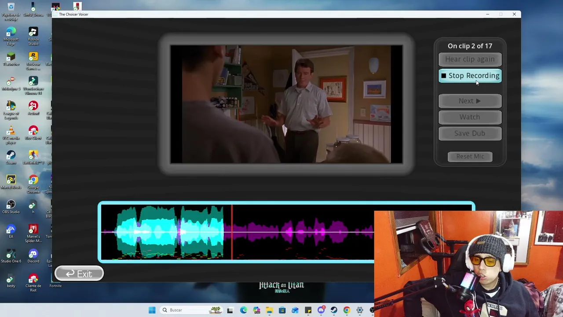This screenshot has width=563, height=317.
Task: Open Microsoft Edge from the taskbar
Action: click(243, 310)
